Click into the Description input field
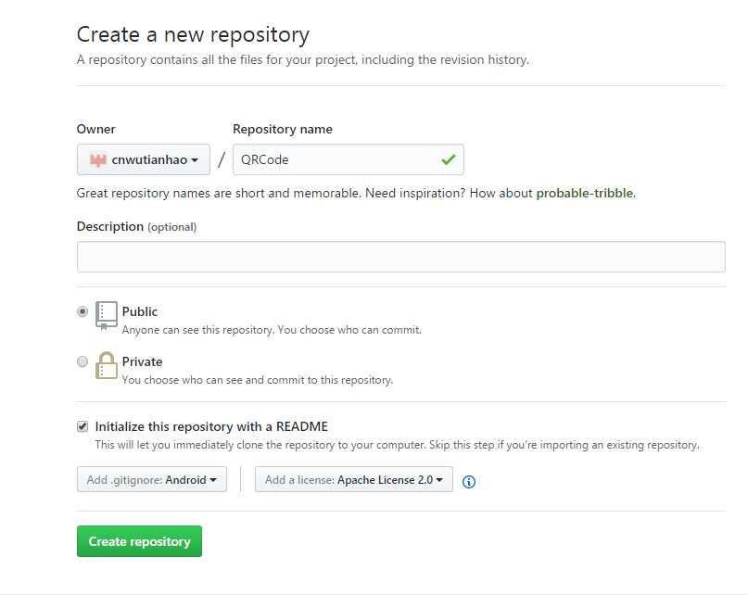The height and width of the screenshot is (595, 748). coord(401,257)
